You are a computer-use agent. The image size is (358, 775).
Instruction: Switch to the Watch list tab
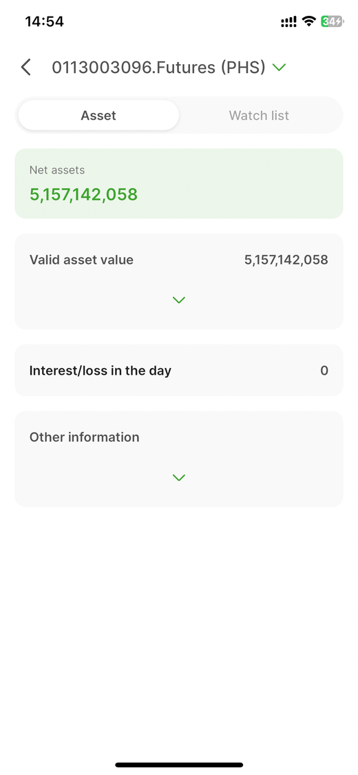click(259, 116)
